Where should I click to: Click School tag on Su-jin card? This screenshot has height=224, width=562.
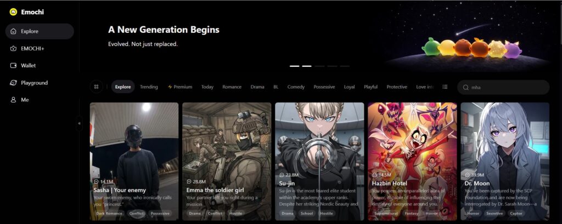coord(307,213)
